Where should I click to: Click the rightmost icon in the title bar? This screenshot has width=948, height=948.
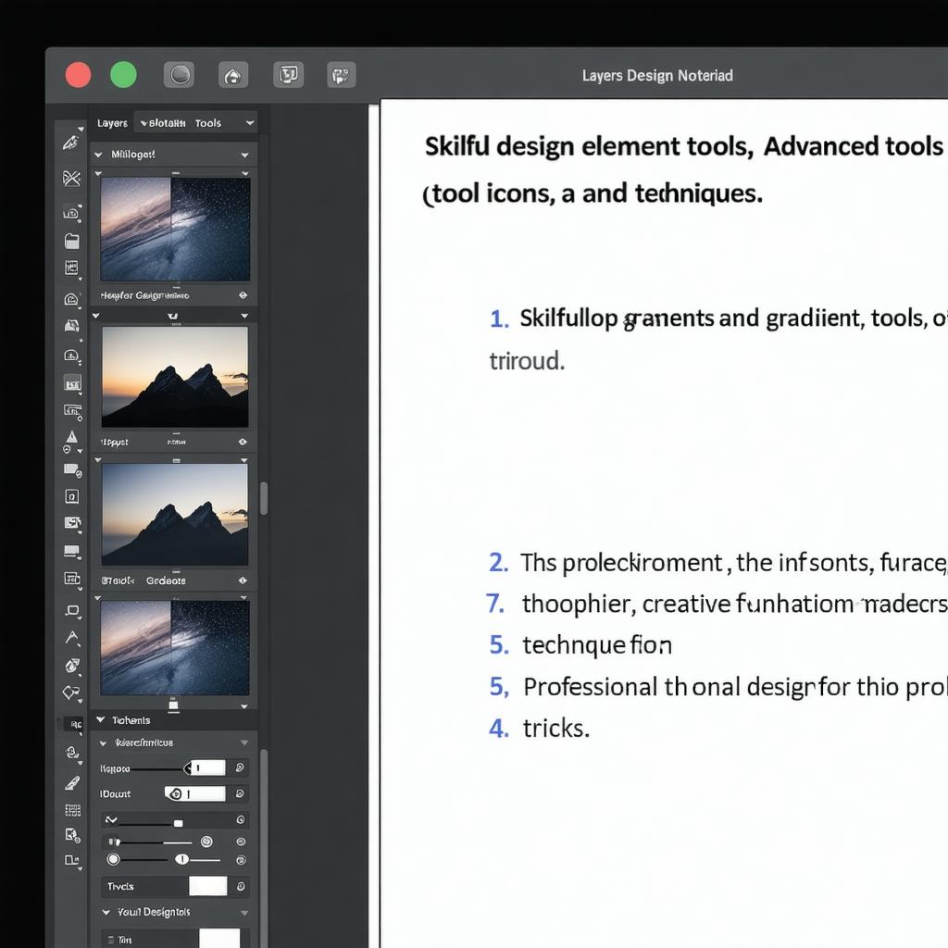[x=342, y=75]
